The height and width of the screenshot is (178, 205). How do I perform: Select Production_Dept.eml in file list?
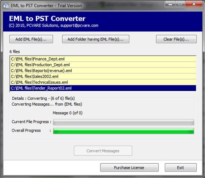[x=103, y=65]
